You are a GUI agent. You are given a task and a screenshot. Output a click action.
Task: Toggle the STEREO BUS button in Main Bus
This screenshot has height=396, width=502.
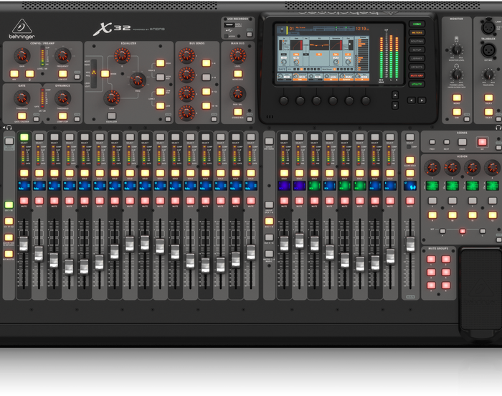pos(237,112)
